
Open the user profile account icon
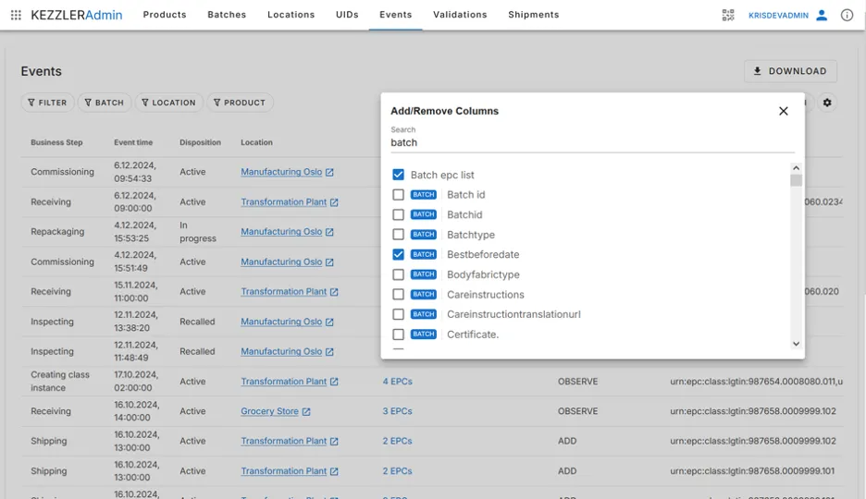pyautogui.click(x=821, y=15)
